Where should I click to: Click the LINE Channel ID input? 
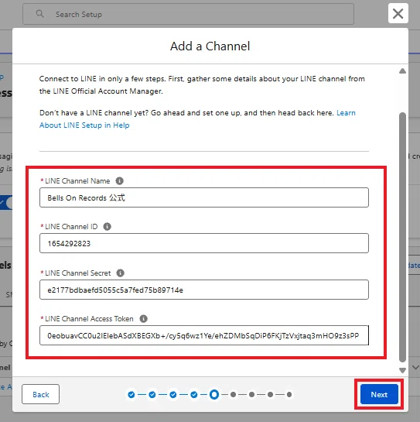204,243
